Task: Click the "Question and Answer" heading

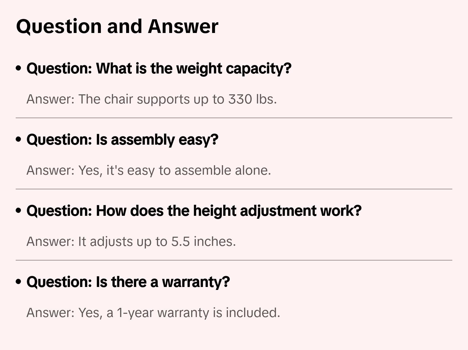Action: (117, 26)
